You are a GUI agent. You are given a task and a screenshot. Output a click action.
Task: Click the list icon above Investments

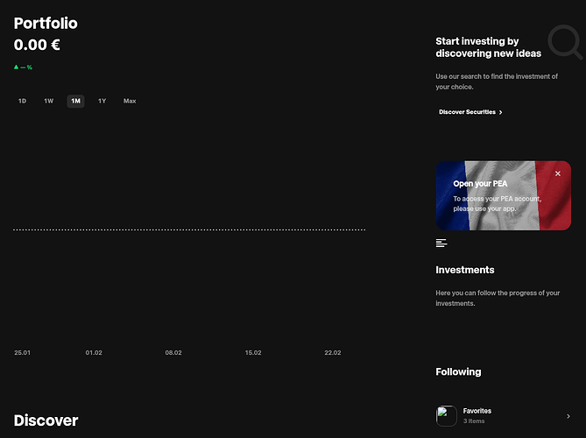pyautogui.click(x=441, y=243)
